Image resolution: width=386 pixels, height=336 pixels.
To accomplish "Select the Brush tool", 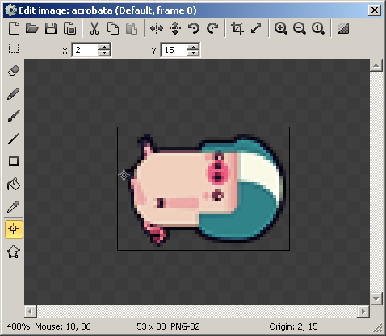I will tap(14, 116).
